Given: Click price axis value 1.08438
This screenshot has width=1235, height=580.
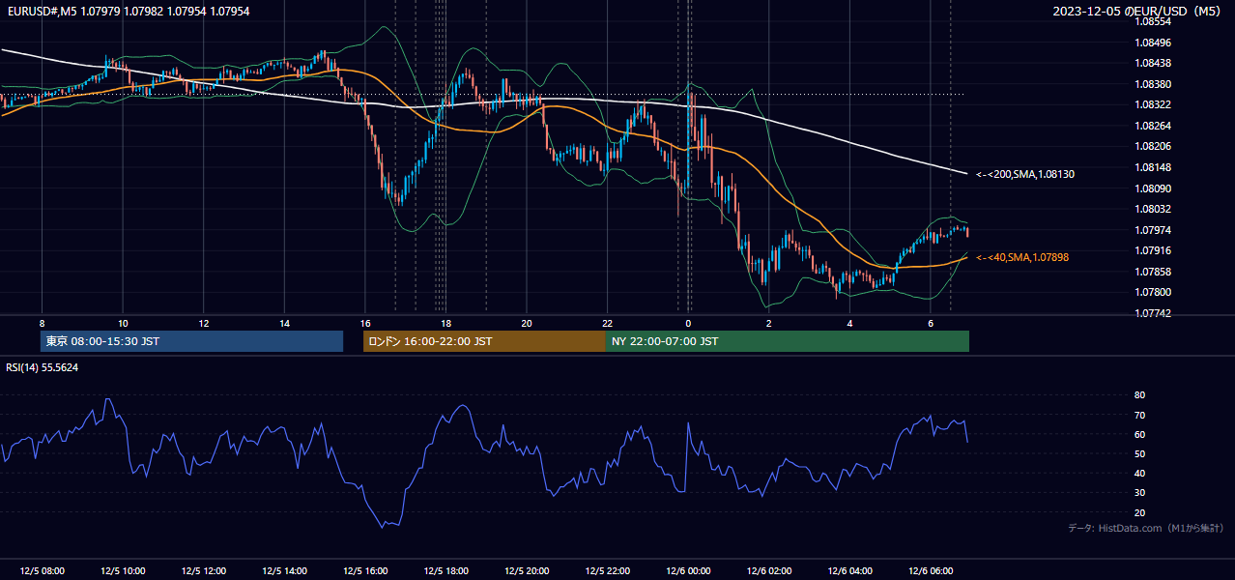Looking at the screenshot, I should click(1153, 63).
